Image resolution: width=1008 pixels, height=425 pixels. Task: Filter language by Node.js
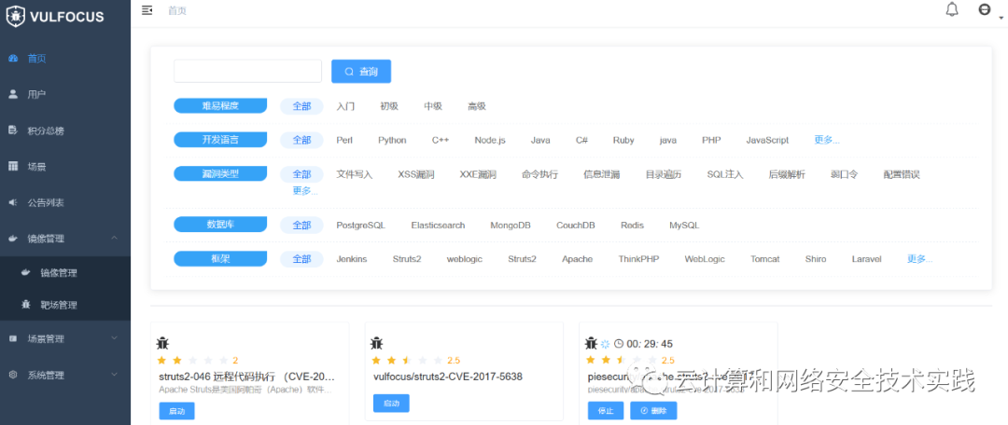click(490, 140)
